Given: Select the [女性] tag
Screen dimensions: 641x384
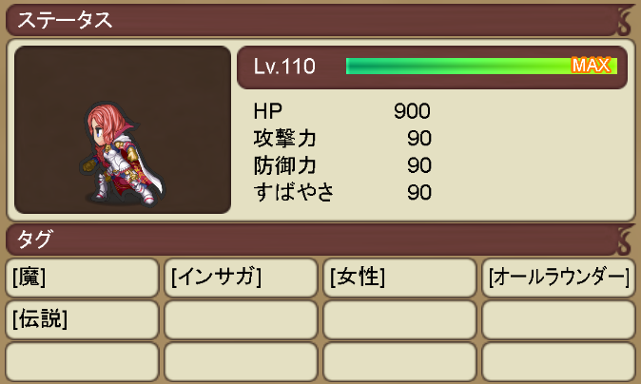Looking at the screenshot, I should (x=399, y=278).
